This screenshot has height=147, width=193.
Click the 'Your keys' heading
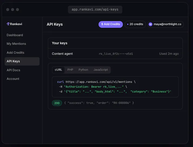tap(60, 43)
